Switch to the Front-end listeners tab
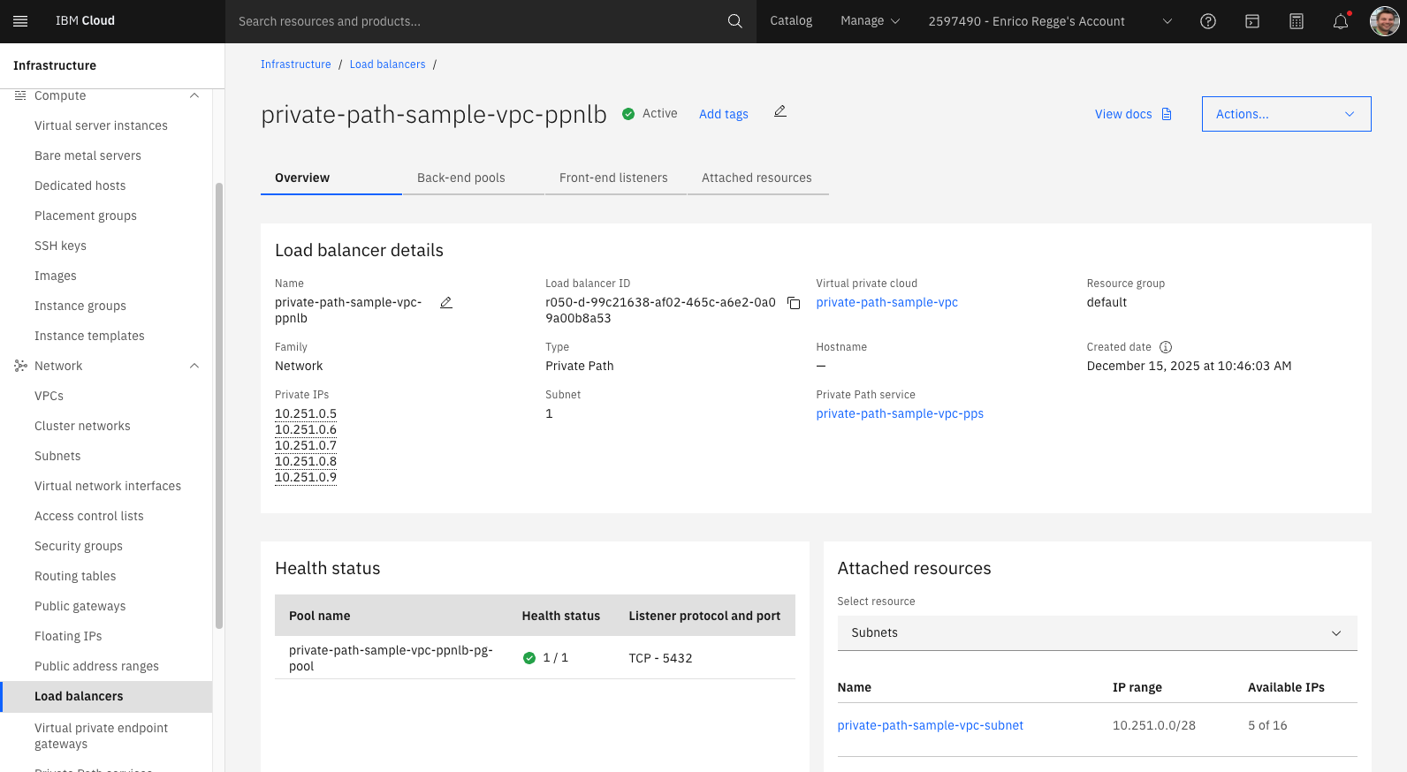 pos(613,178)
